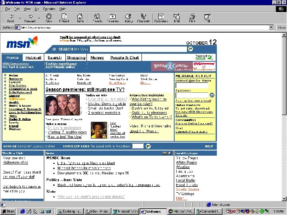This screenshot has width=287, height=215.
Task: Show the History toolbar icon
Action: pos(128,18)
